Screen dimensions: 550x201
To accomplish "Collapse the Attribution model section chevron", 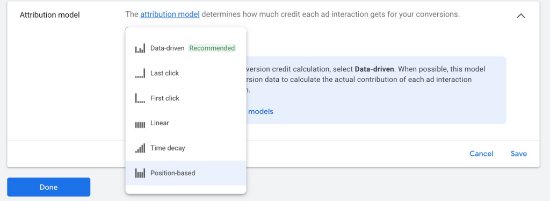I will point(521,16).
